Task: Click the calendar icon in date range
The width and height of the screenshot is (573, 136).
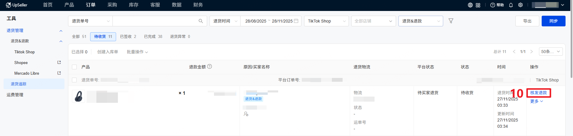Action: point(296,21)
